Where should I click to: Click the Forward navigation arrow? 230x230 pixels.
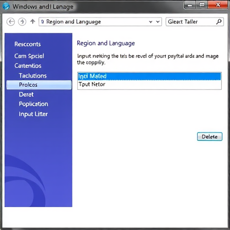click(22, 22)
